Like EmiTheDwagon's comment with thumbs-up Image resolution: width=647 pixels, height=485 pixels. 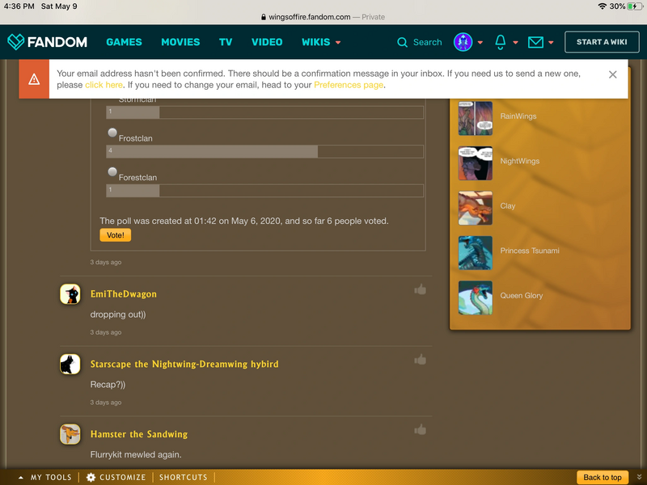tap(420, 289)
